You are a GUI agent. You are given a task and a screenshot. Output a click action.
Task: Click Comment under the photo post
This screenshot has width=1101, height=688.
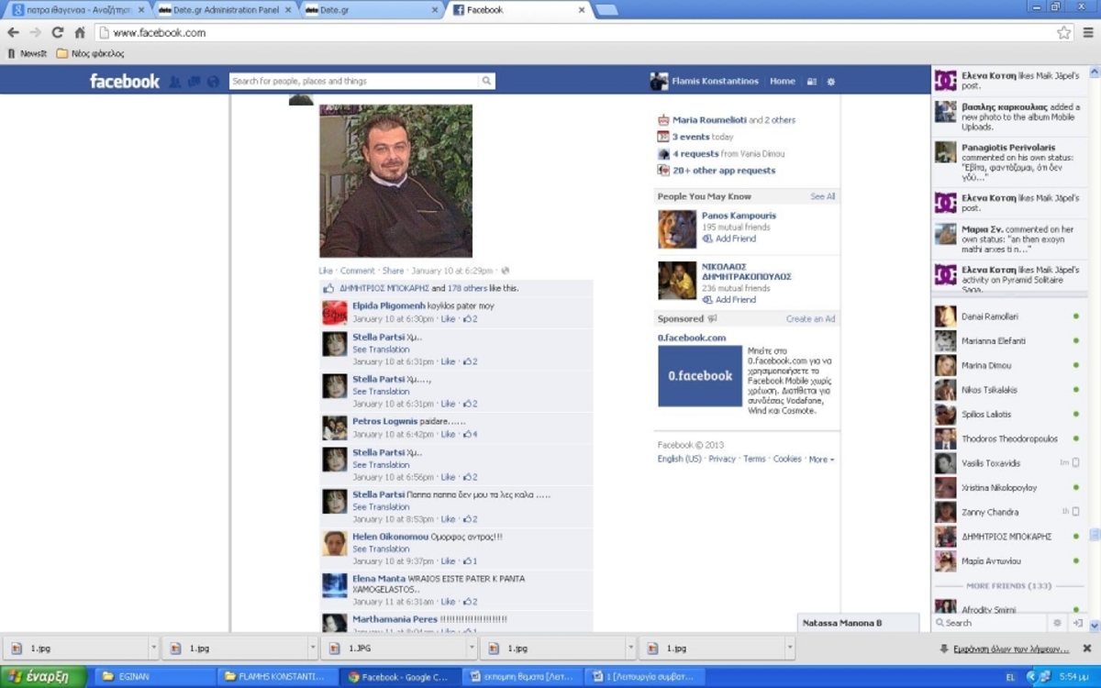pyautogui.click(x=358, y=271)
